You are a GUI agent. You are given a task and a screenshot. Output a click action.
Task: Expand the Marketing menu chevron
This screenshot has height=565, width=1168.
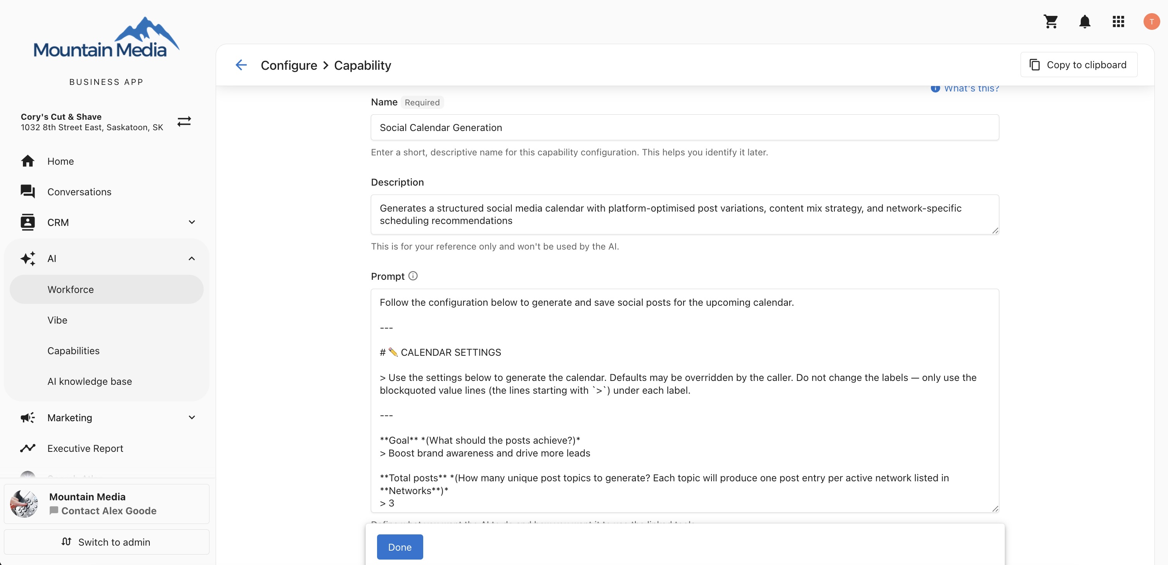coord(192,417)
